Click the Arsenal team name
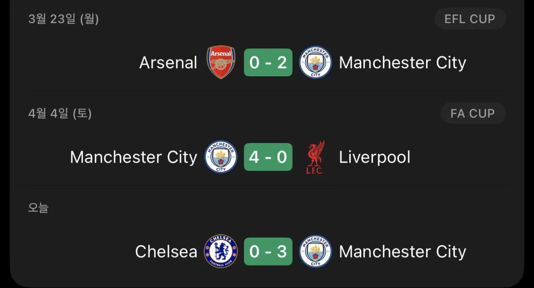 coord(168,63)
